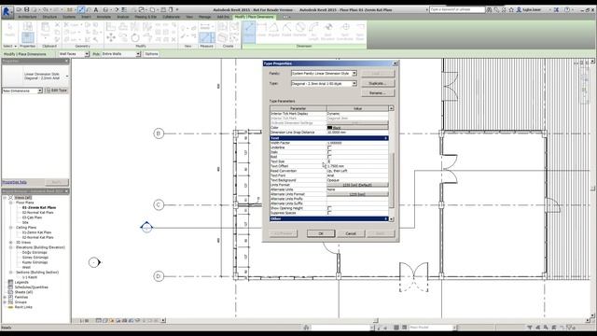The height and width of the screenshot is (336, 597).
Task: Check the Suppress Spaces checkbox
Action: coord(329,213)
